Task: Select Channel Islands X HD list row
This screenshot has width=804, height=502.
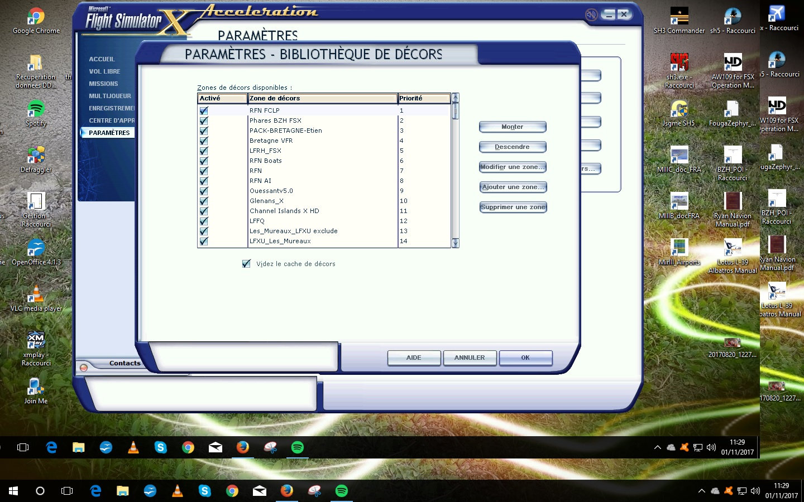Action: [x=284, y=211]
